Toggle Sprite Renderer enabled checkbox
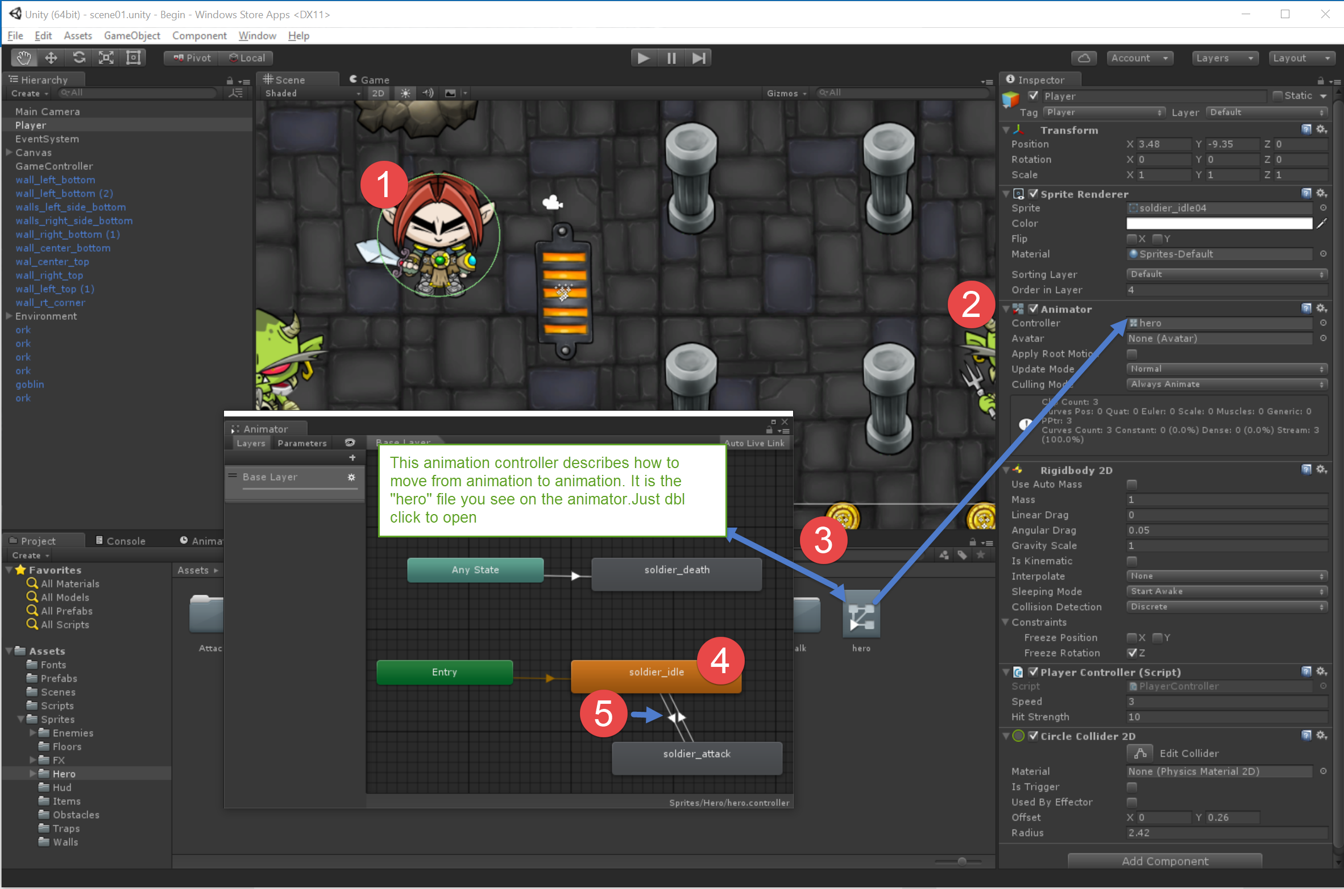1344x889 pixels. 1034,194
